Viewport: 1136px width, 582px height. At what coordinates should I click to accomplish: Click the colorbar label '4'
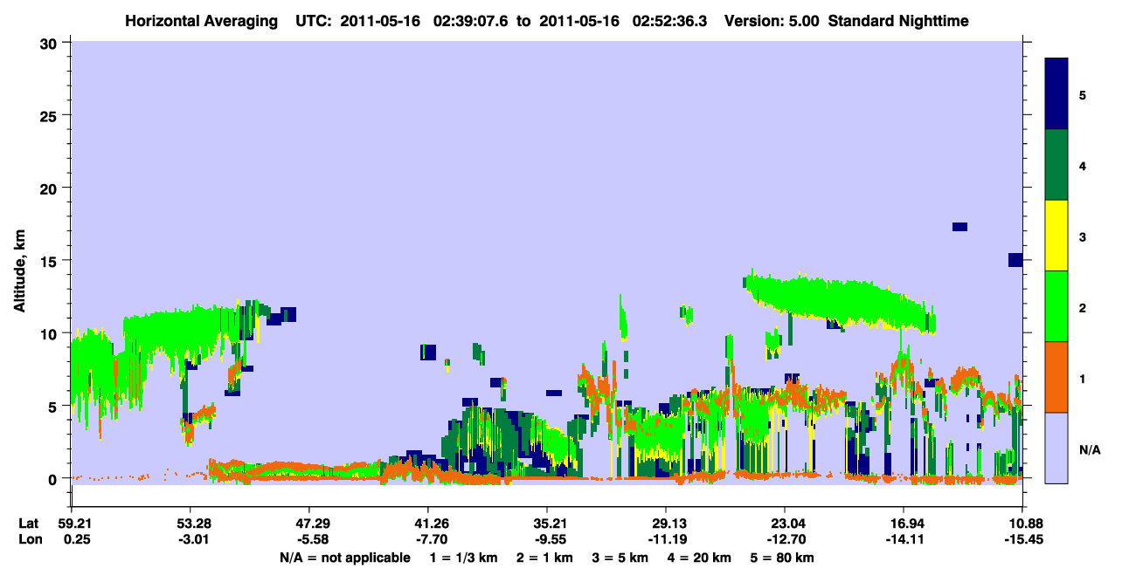pos(1083,166)
